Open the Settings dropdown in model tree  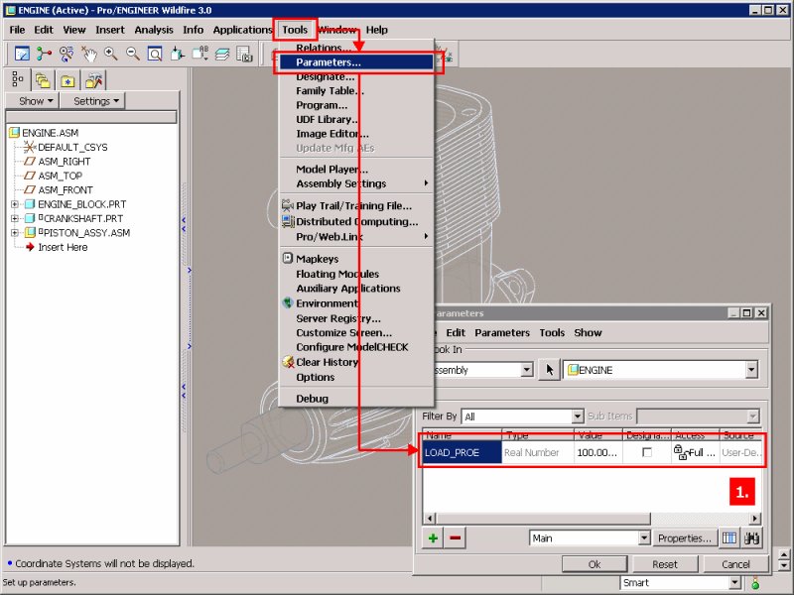(92, 101)
